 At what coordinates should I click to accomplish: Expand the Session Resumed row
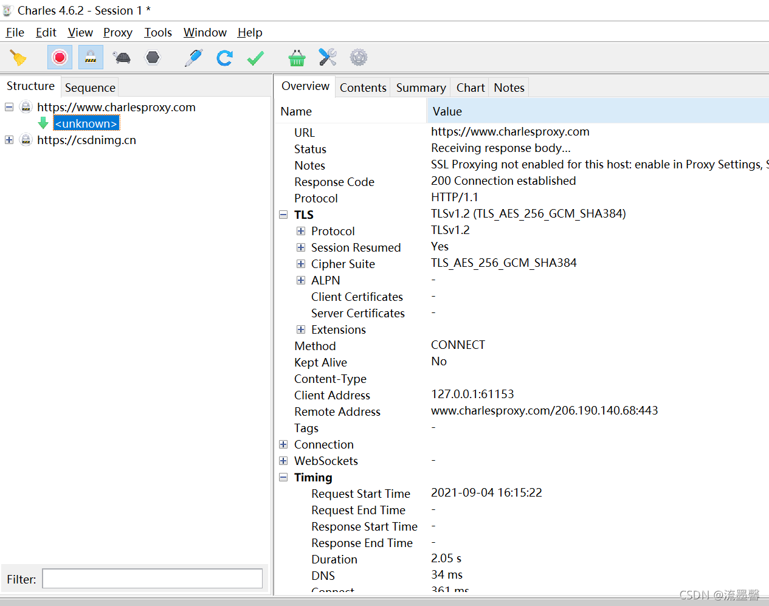pos(301,247)
